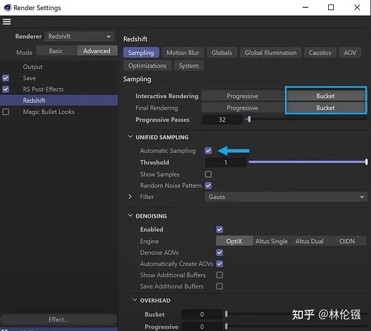Click the Progressive Passes value field
Viewport: 371px width, 331px height.
[x=222, y=120]
